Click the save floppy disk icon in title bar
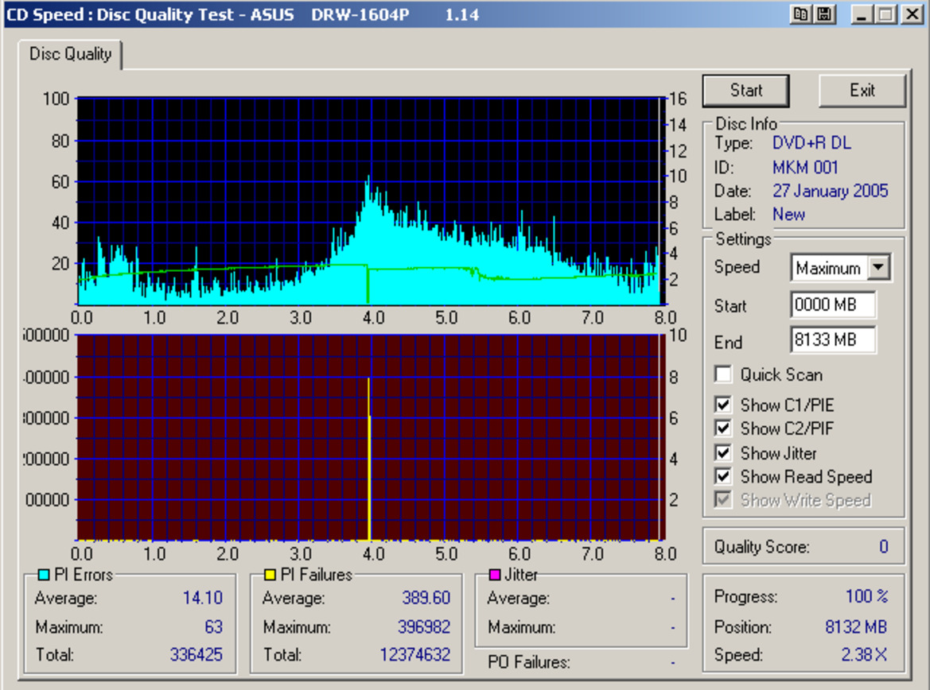The height and width of the screenshot is (690, 930). 824,14
